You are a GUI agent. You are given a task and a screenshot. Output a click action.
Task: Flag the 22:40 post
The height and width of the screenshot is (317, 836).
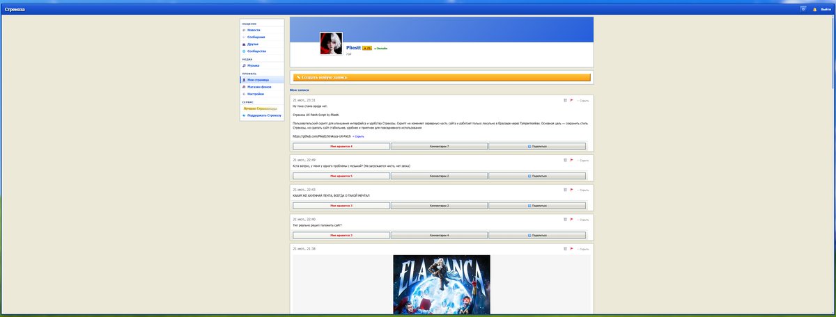click(571, 219)
